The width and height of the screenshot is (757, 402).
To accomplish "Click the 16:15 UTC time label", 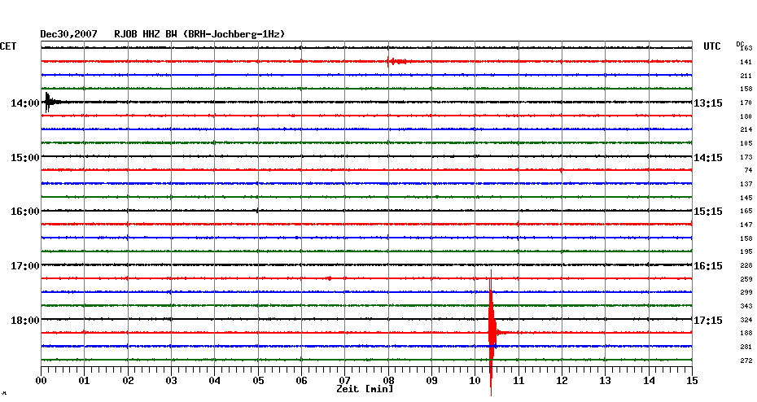I will pyautogui.click(x=708, y=266).
